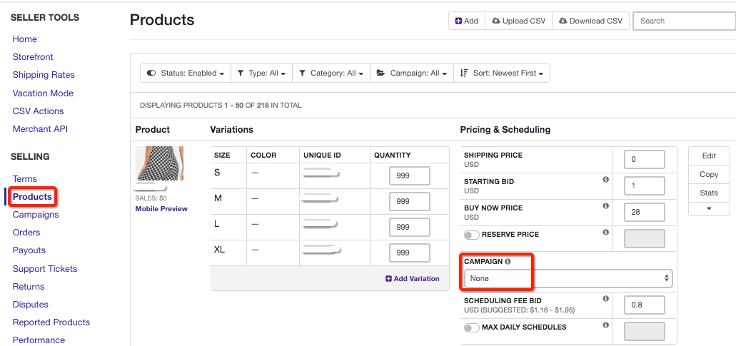
Task: Click the Max Daily Schedules info icon
Action: pos(605,325)
